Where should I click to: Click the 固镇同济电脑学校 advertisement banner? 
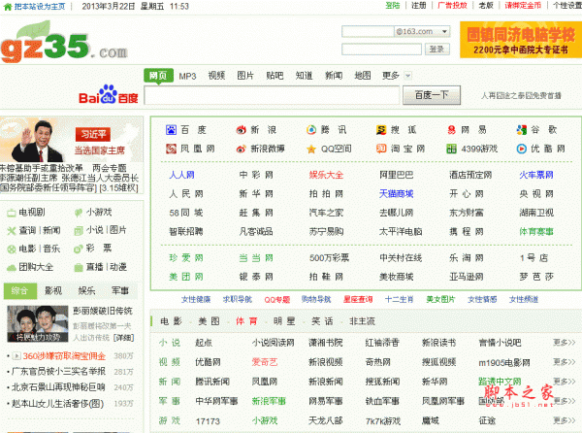(521, 40)
